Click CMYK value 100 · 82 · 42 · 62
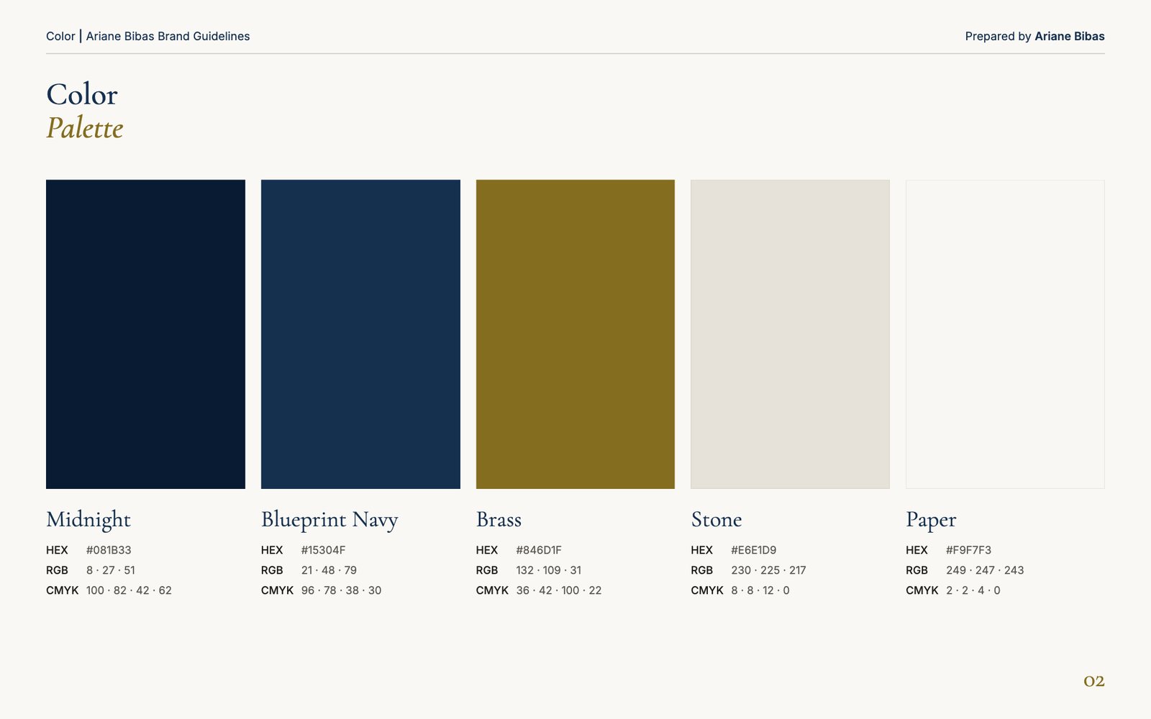The height and width of the screenshot is (719, 1151). [129, 590]
